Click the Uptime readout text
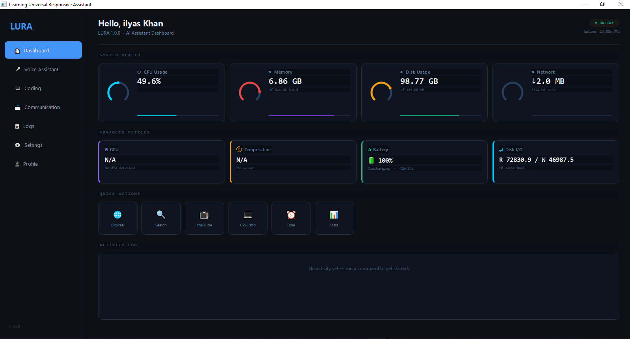The height and width of the screenshot is (339, 630). (x=602, y=31)
